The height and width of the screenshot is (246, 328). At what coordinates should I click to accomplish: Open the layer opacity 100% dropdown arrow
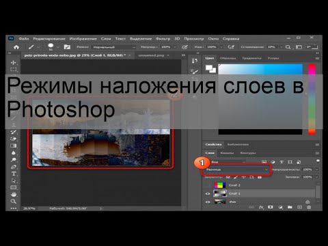pos(317,169)
